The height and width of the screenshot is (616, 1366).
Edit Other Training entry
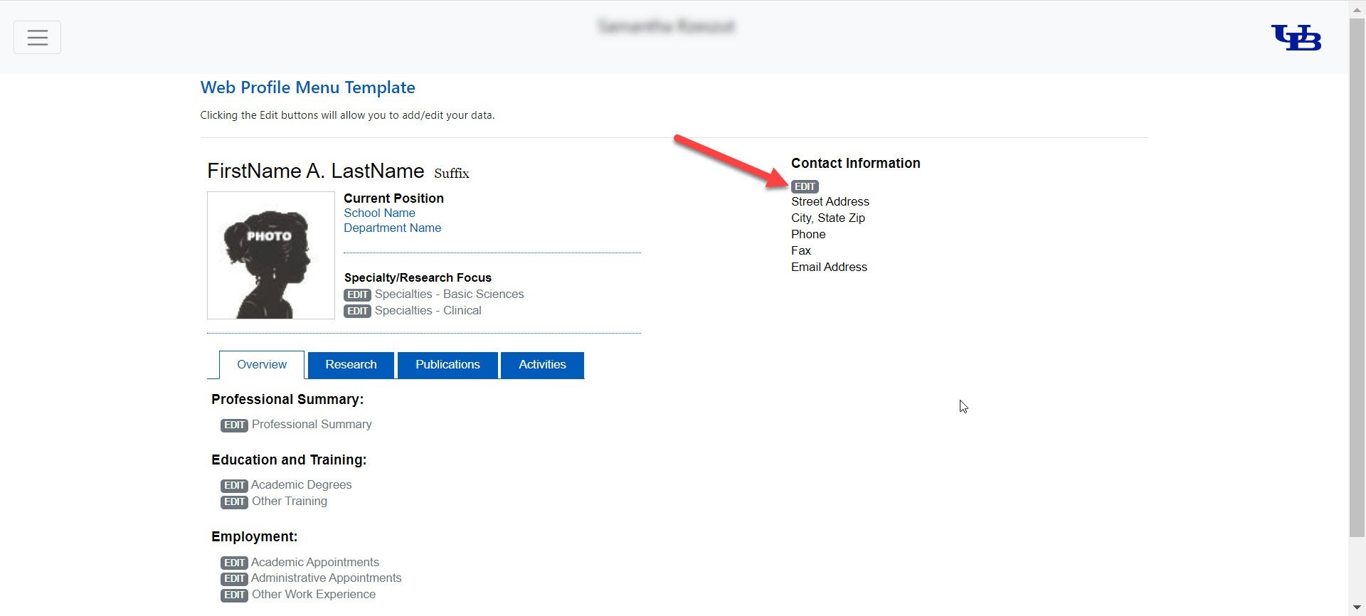click(234, 502)
